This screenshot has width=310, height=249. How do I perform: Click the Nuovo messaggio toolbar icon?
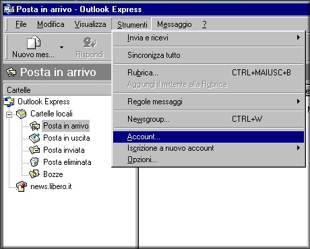point(34,42)
